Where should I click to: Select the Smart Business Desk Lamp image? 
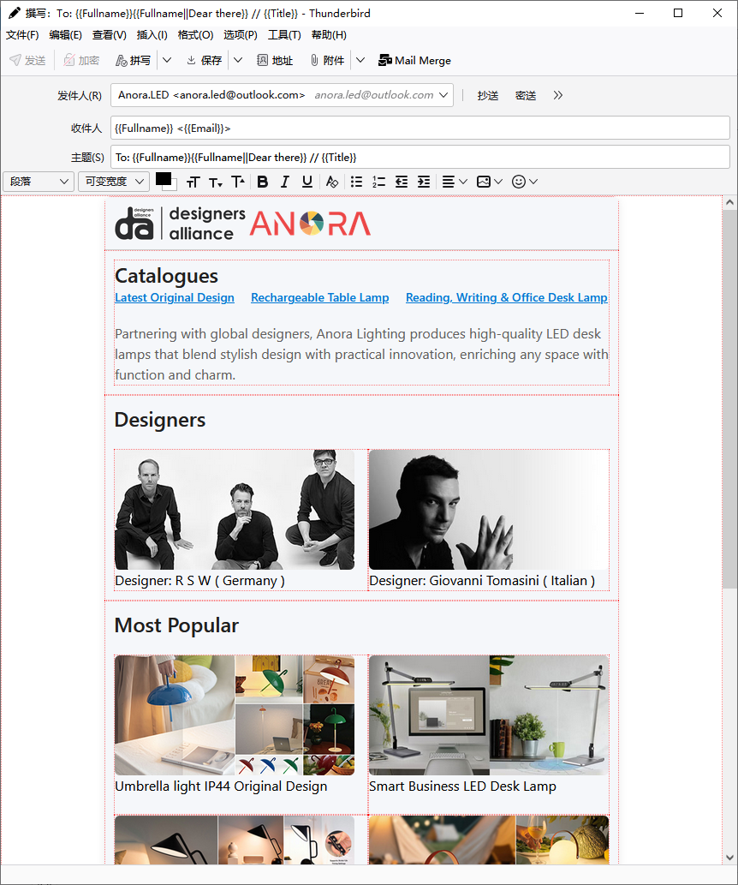coord(489,715)
